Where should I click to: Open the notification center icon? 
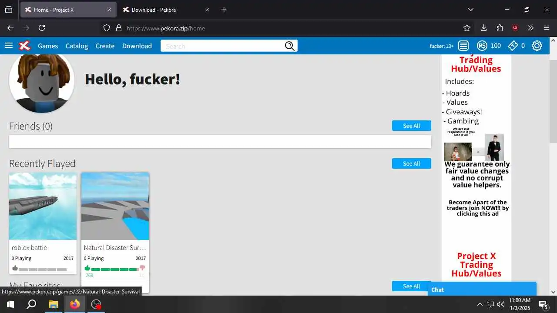(543, 304)
